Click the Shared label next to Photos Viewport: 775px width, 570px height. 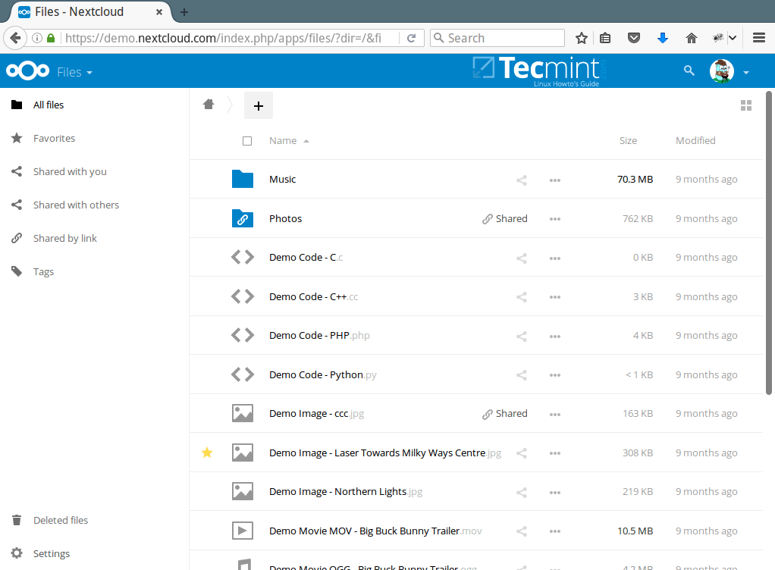click(x=504, y=218)
